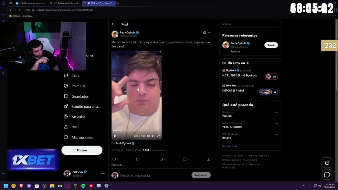
Task: Open options for the hoseok trend
Action: 276,134
